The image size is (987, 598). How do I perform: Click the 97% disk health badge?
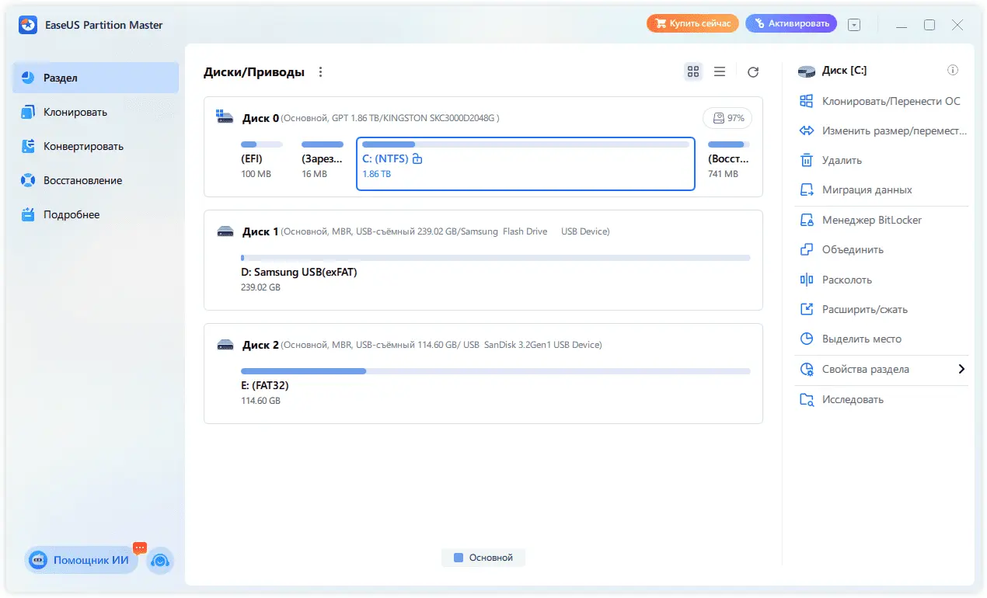pos(727,119)
